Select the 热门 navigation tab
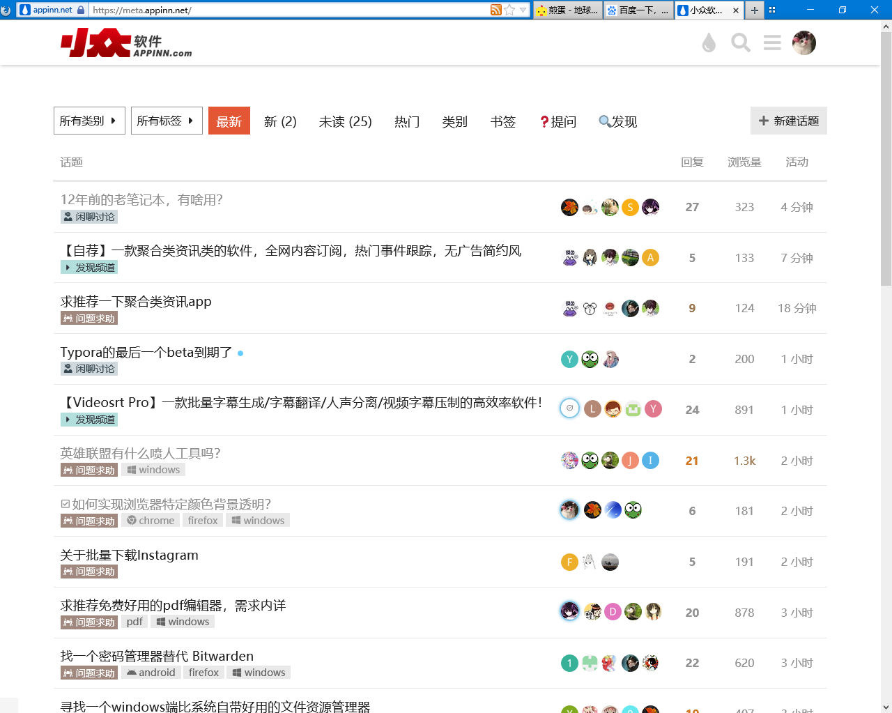The height and width of the screenshot is (713, 892). 407,122
